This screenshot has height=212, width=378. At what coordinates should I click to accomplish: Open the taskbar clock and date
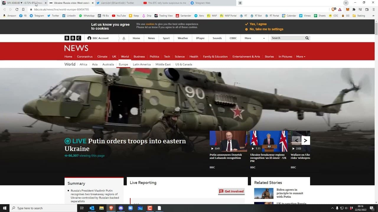[360, 208]
